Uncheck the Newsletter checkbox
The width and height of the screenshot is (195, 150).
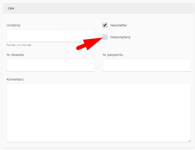105,25
